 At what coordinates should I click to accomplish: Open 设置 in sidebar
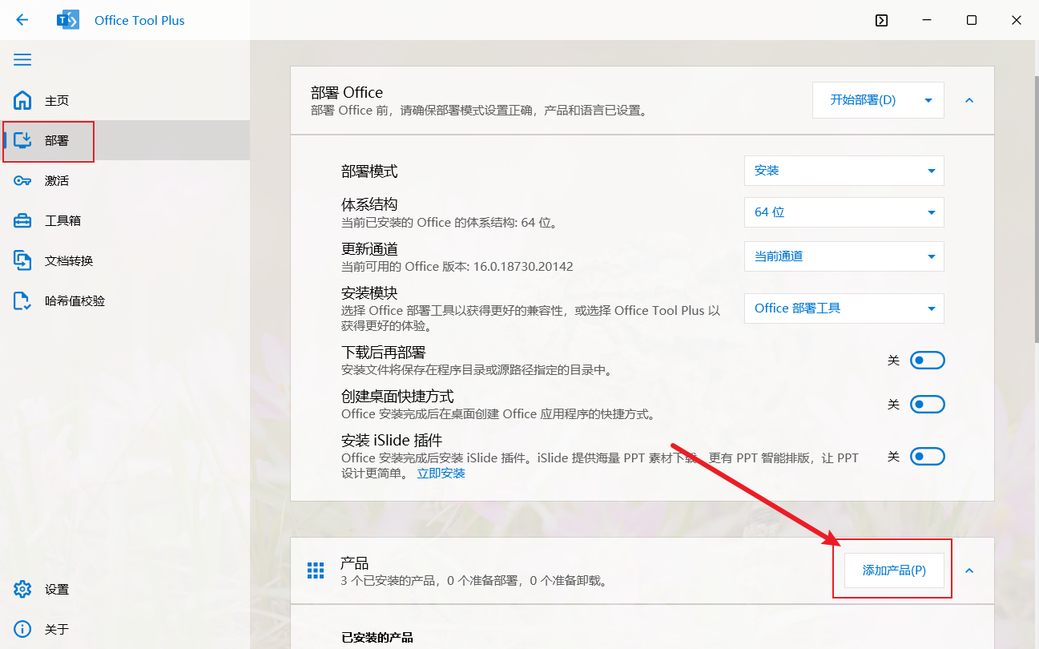click(125, 589)
